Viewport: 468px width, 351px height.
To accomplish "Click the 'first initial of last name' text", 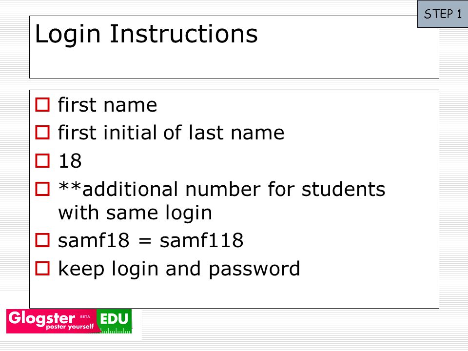I will pos(171,133).
